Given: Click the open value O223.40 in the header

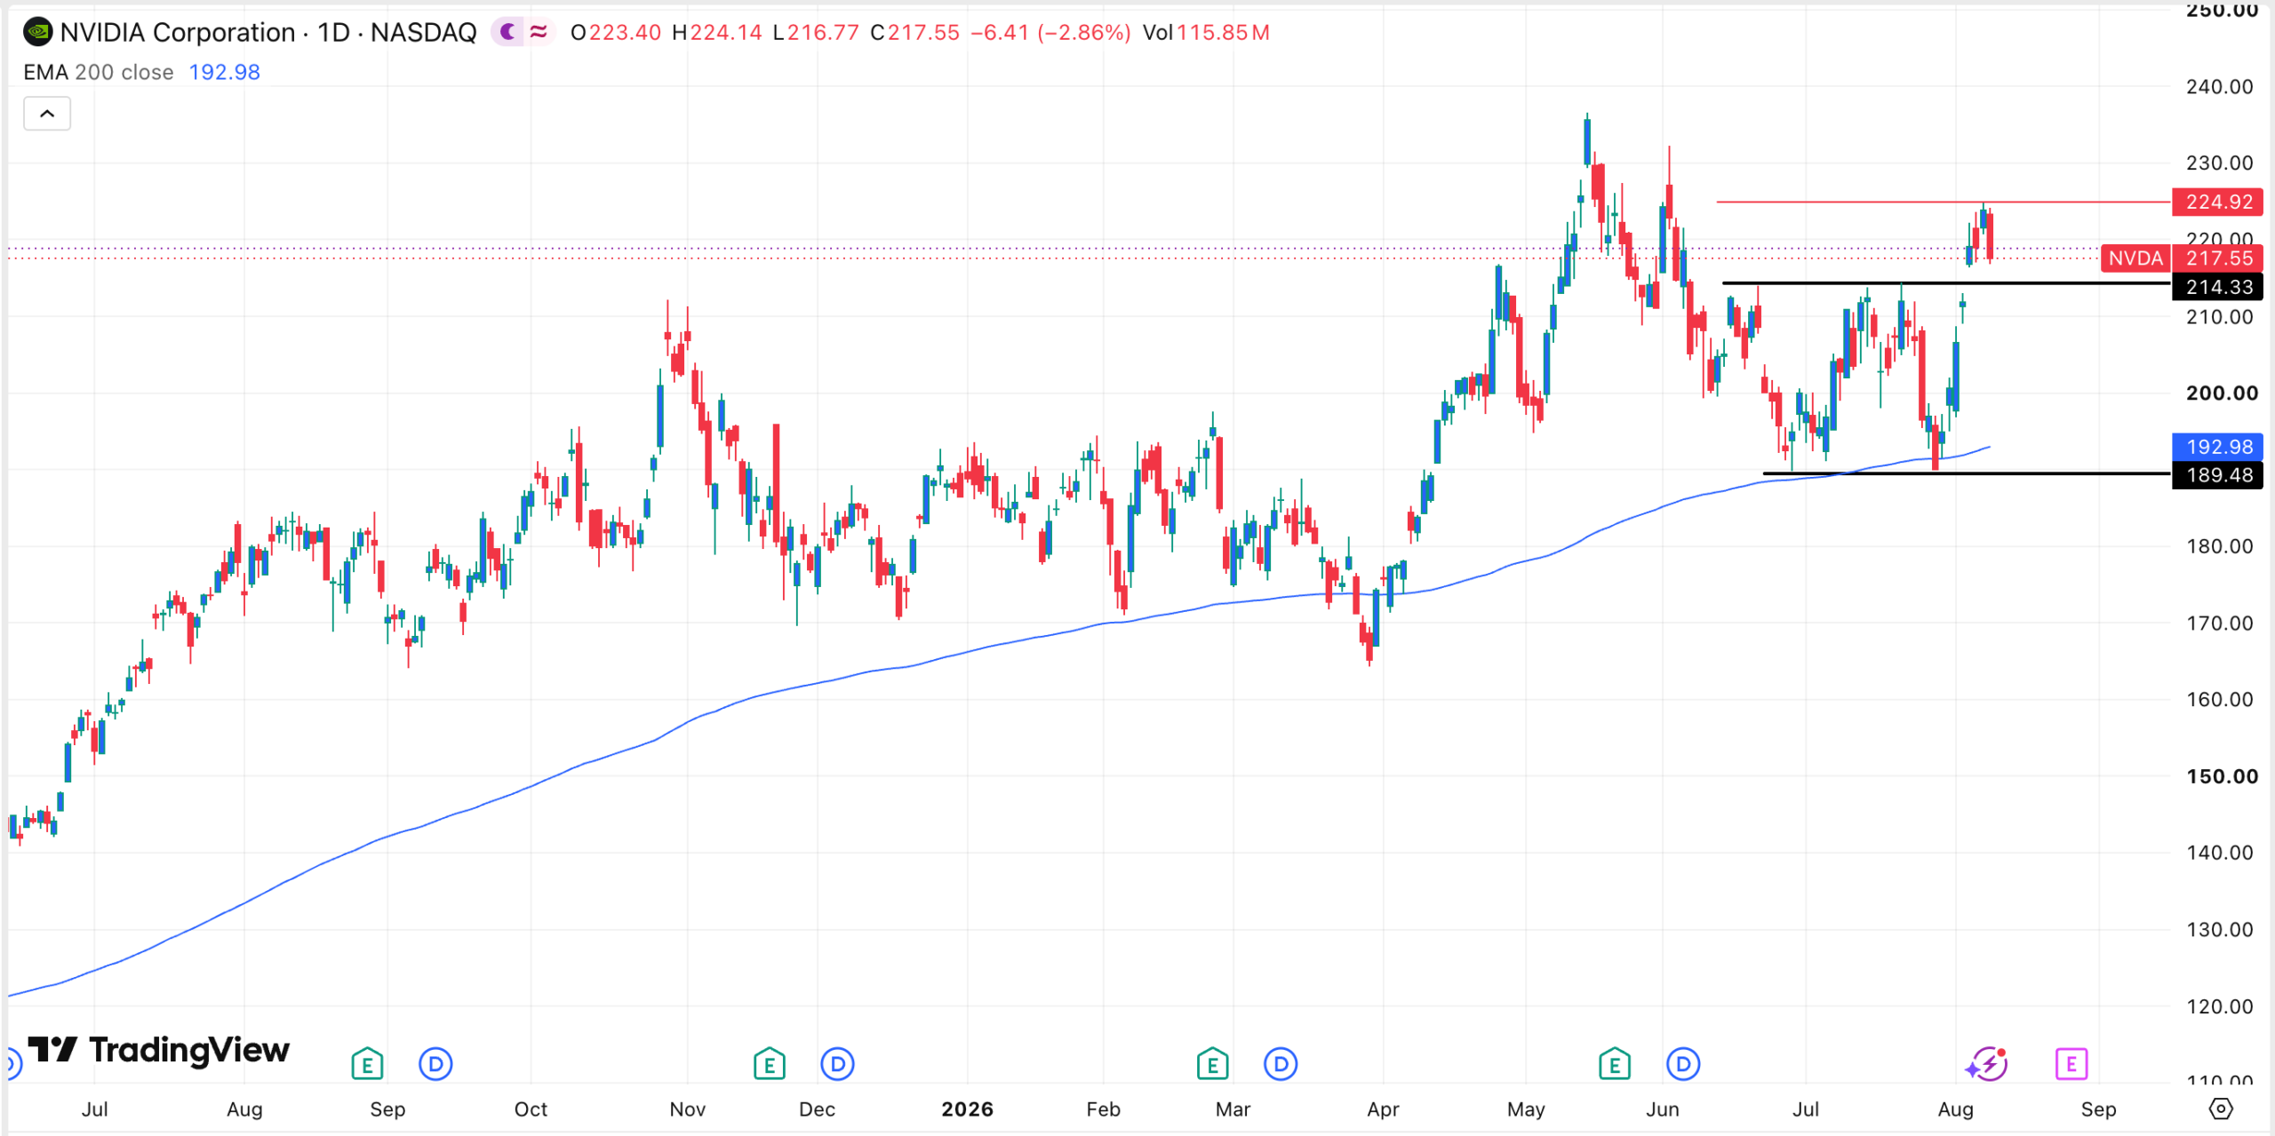Looking at the screenshot, I should tap(616, 33).
